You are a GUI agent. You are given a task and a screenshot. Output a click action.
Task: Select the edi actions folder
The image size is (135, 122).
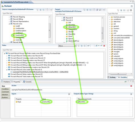pyautogui.click(x=114, y=24)
